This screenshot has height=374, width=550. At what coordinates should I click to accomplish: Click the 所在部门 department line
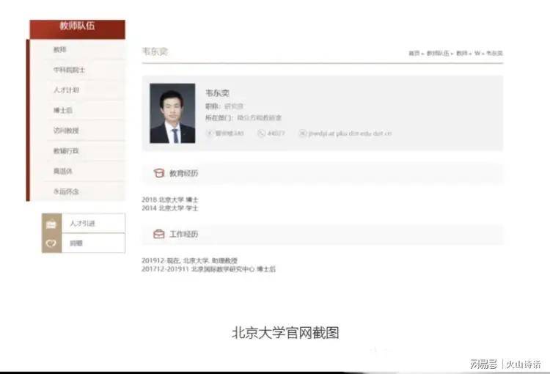(243, 118)
